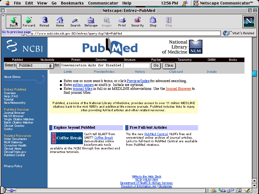Open Single Citation Matcher sidebar link
The image size is (259, 194).
(x=19, y=119)
